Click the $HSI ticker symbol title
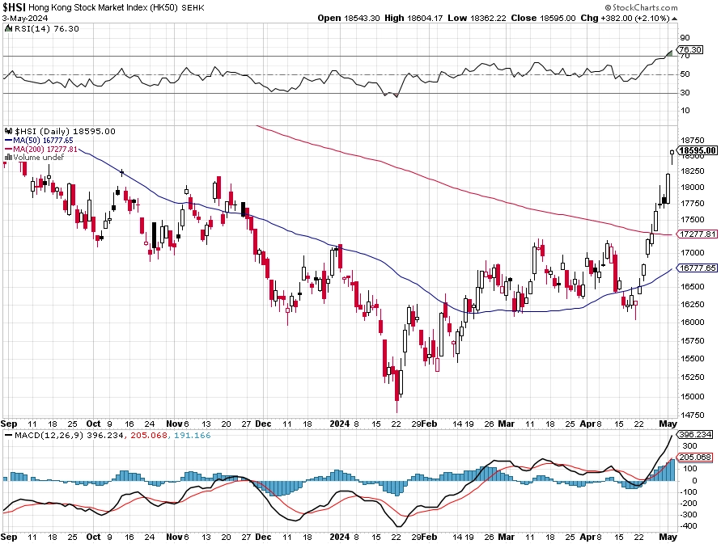Image resolution: width=721 pixels, height=544 pixels. tap(15, 8)
